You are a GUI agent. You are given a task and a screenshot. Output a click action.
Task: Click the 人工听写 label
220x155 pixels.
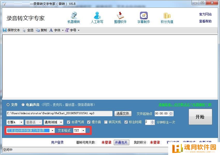97,22
